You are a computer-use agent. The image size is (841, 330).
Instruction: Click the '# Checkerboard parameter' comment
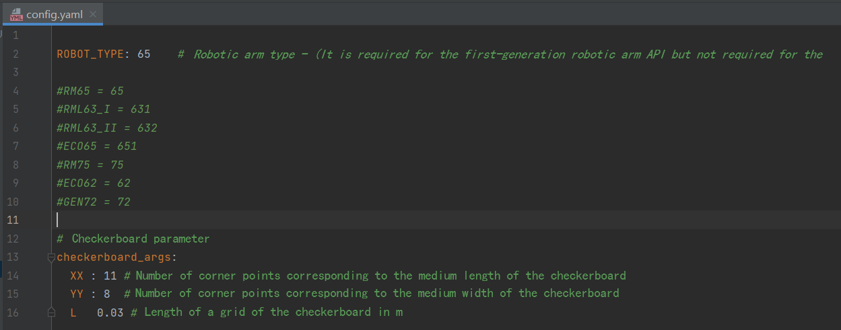(x=133, y=239)
